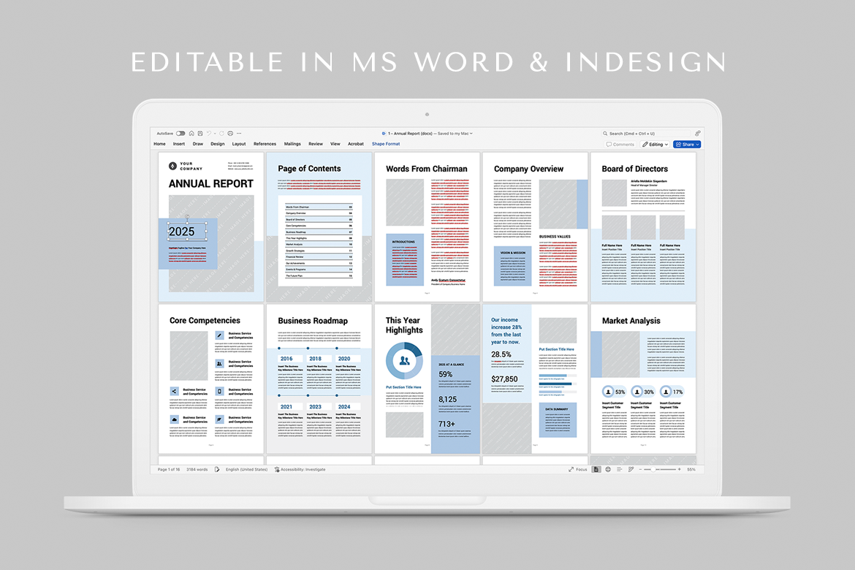Open the Insert ribbon tab
Screen dimensions: 855x570
179,144
